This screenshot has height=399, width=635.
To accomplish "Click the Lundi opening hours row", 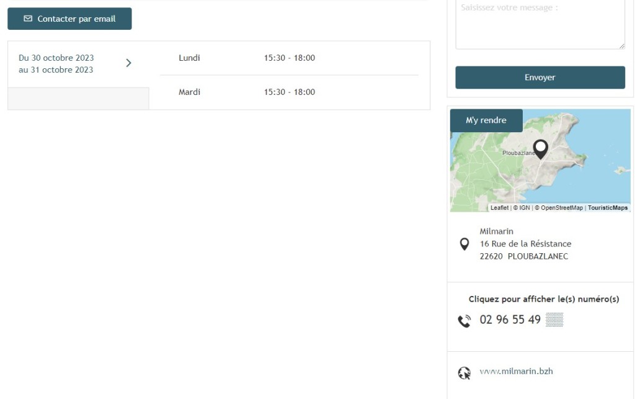I will click(x=289, y=58).
